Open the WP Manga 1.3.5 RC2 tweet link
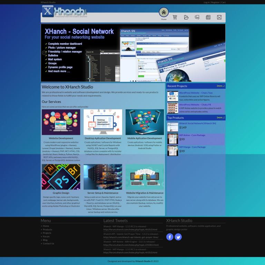 [130, 229]
